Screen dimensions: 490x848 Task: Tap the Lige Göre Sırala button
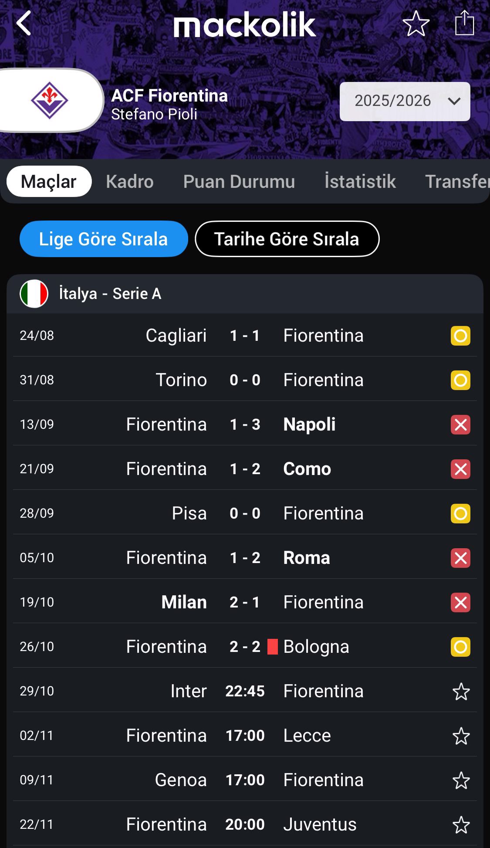(104, 239)
